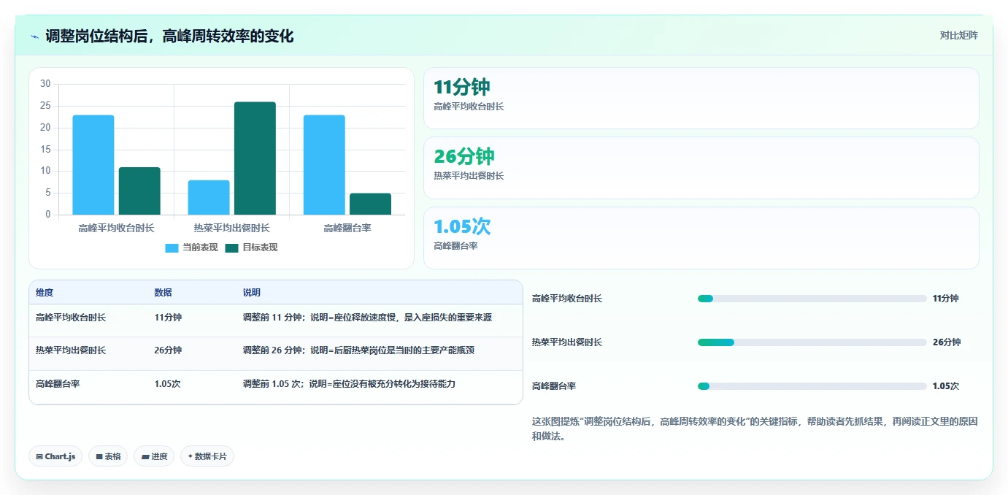Click the 高峰翻台率 progress bar
The width and height of the screenshot is (1008, 495).
coord(812,386)
